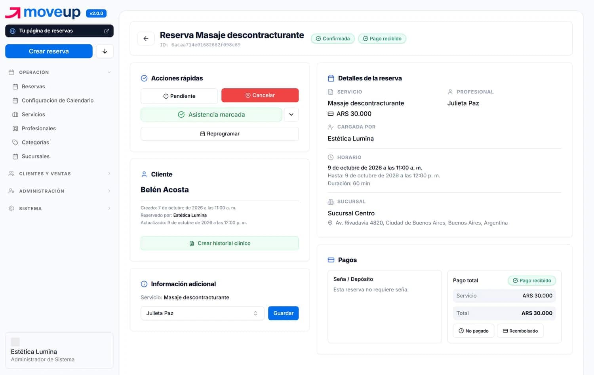594x375 pixels.
Task: Go back using the arrow button
Action: (x=146, y=38)
